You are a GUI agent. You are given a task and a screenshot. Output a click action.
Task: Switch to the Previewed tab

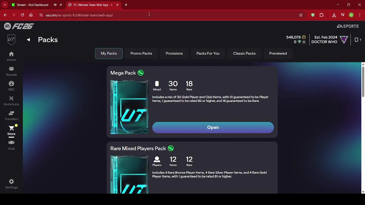(278, 54)
